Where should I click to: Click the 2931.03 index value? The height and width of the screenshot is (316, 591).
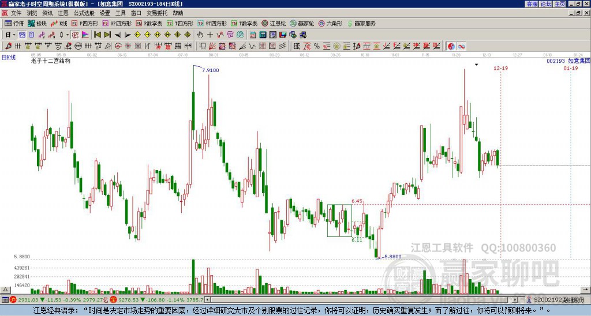pyautogui.click(x=28, y=300)
